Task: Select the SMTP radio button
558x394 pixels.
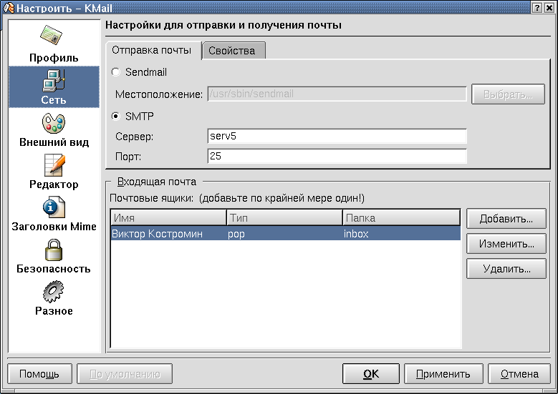Action: click(116, 116)
